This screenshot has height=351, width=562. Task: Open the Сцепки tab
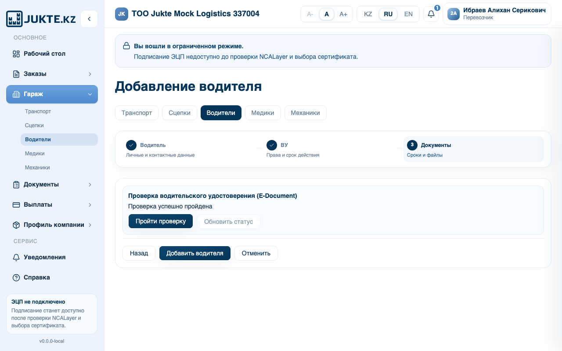[x=180, y=113]
